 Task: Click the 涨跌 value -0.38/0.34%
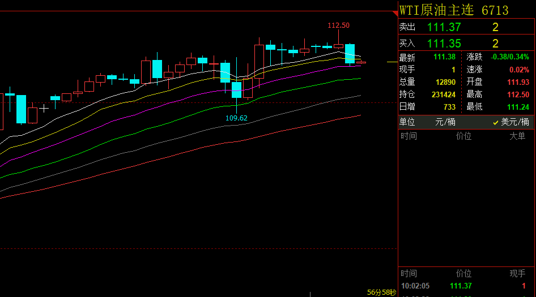pos(510,57)
